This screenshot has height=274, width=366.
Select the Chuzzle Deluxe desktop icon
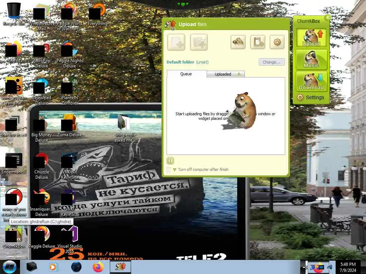click(x=41, y=166)
